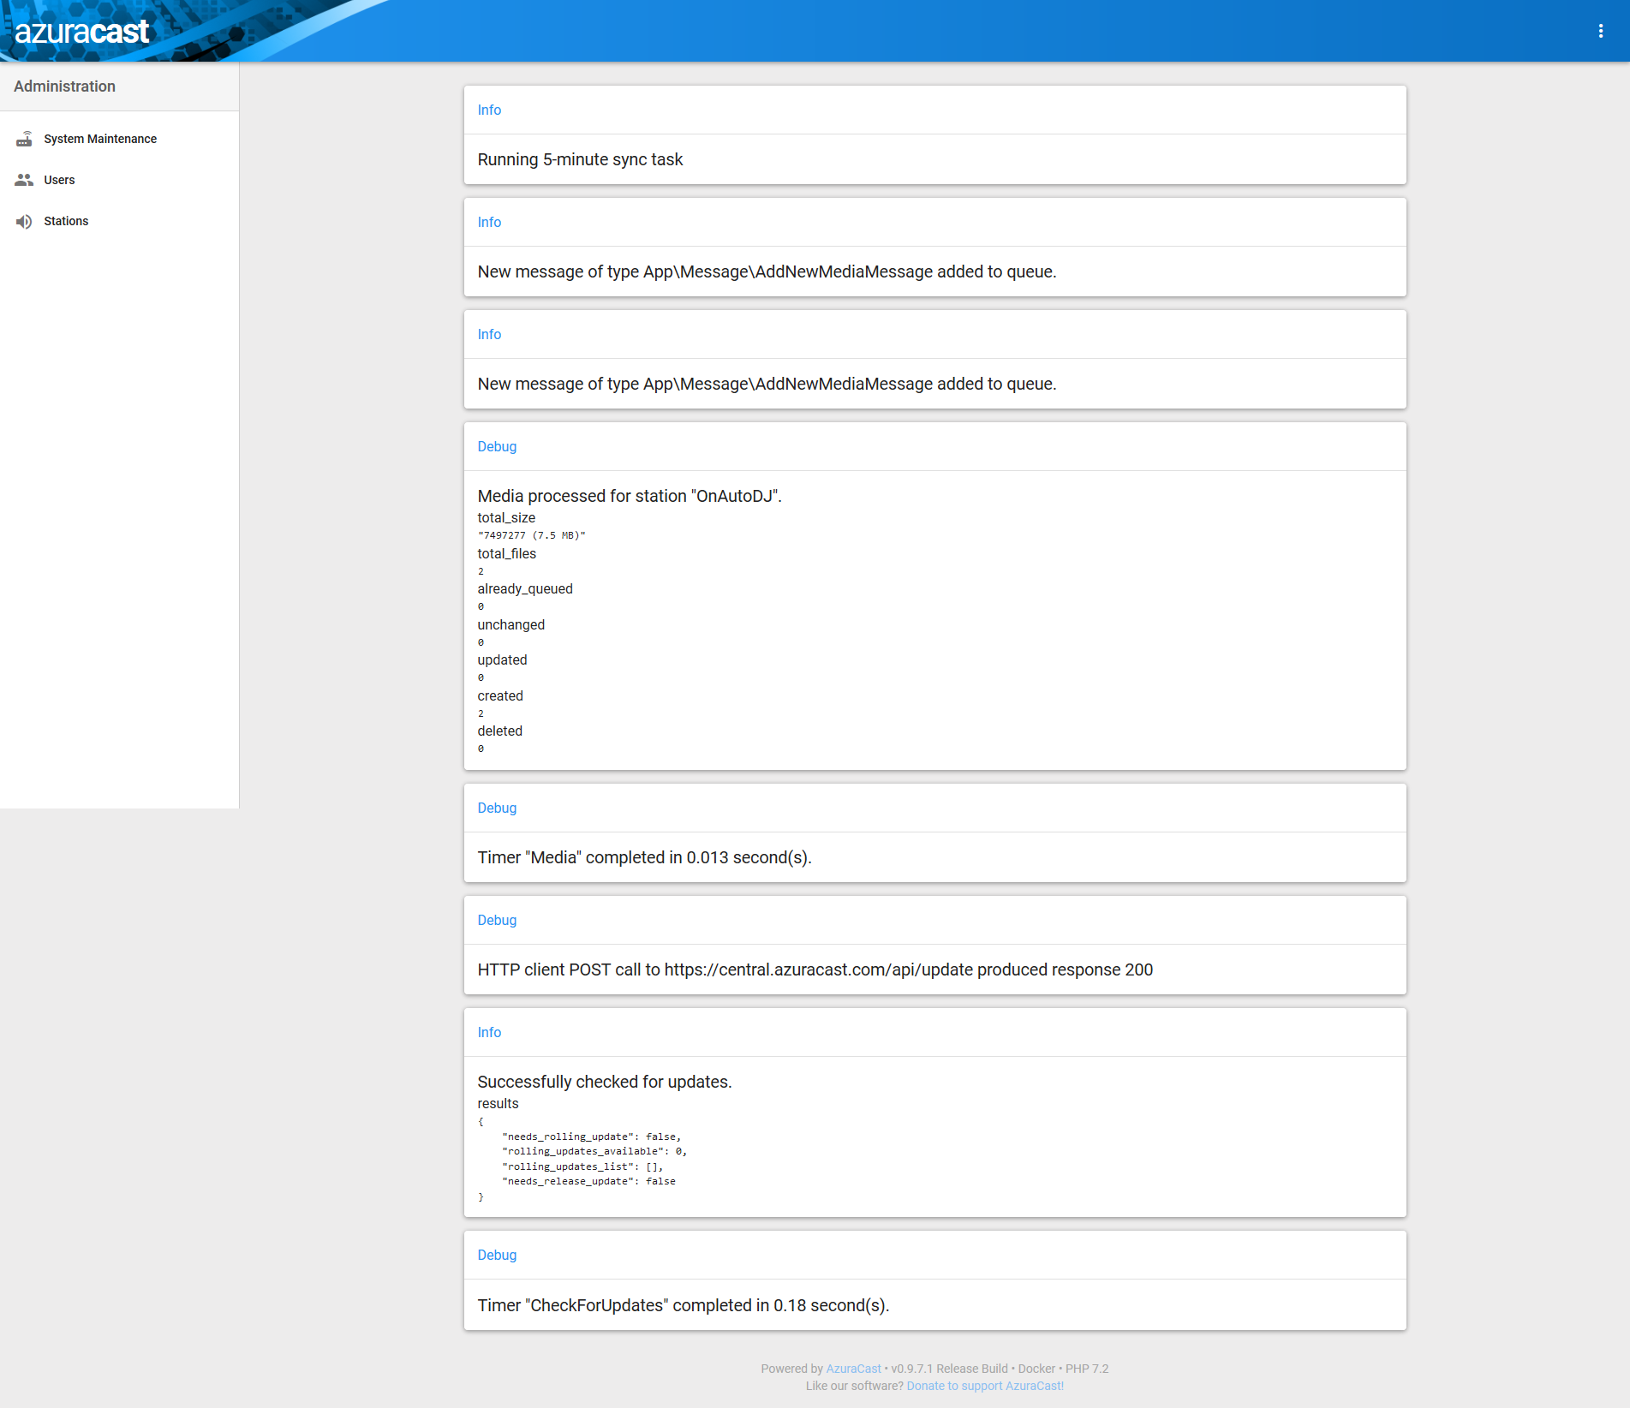The image size is (1630, 1408).
Task: Click the Users people icon
Action: (x=24, y=180)
